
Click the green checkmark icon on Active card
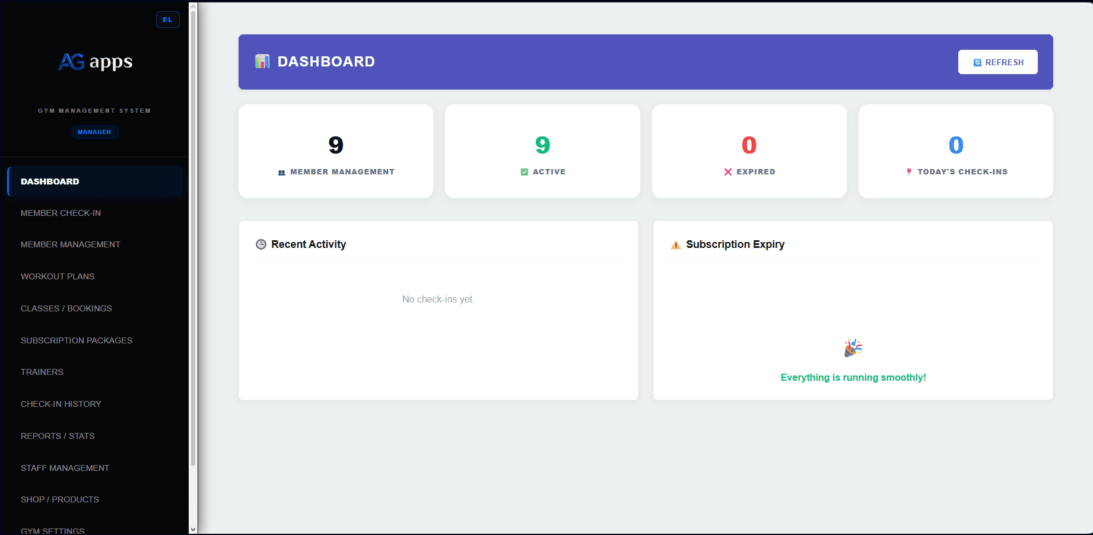(x=525, y=171)
